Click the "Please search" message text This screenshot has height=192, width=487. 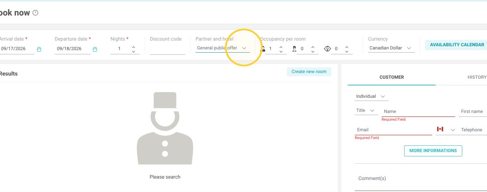(165, 177)
